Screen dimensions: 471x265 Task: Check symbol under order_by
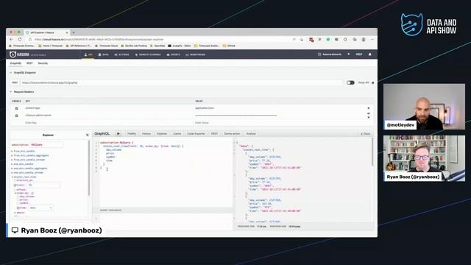[18, 203]
